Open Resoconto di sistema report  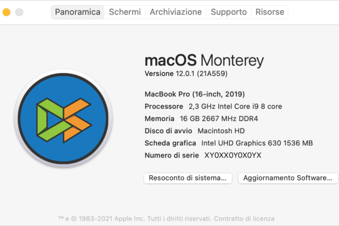[x=188, y=178]
